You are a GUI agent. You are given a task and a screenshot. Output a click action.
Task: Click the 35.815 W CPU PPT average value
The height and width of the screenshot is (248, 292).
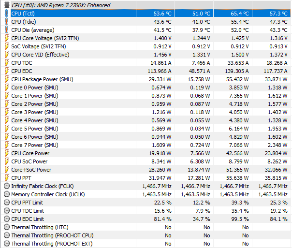point(276,178)
